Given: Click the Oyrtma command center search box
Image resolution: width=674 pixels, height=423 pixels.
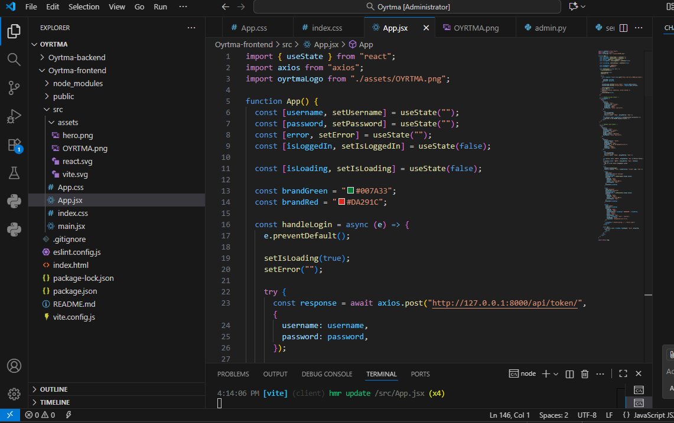Looking at the screenshot, I should point(407,7).
